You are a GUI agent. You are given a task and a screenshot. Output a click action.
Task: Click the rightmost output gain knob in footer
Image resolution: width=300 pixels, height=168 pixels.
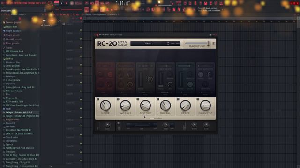click(x=206, y=125)
